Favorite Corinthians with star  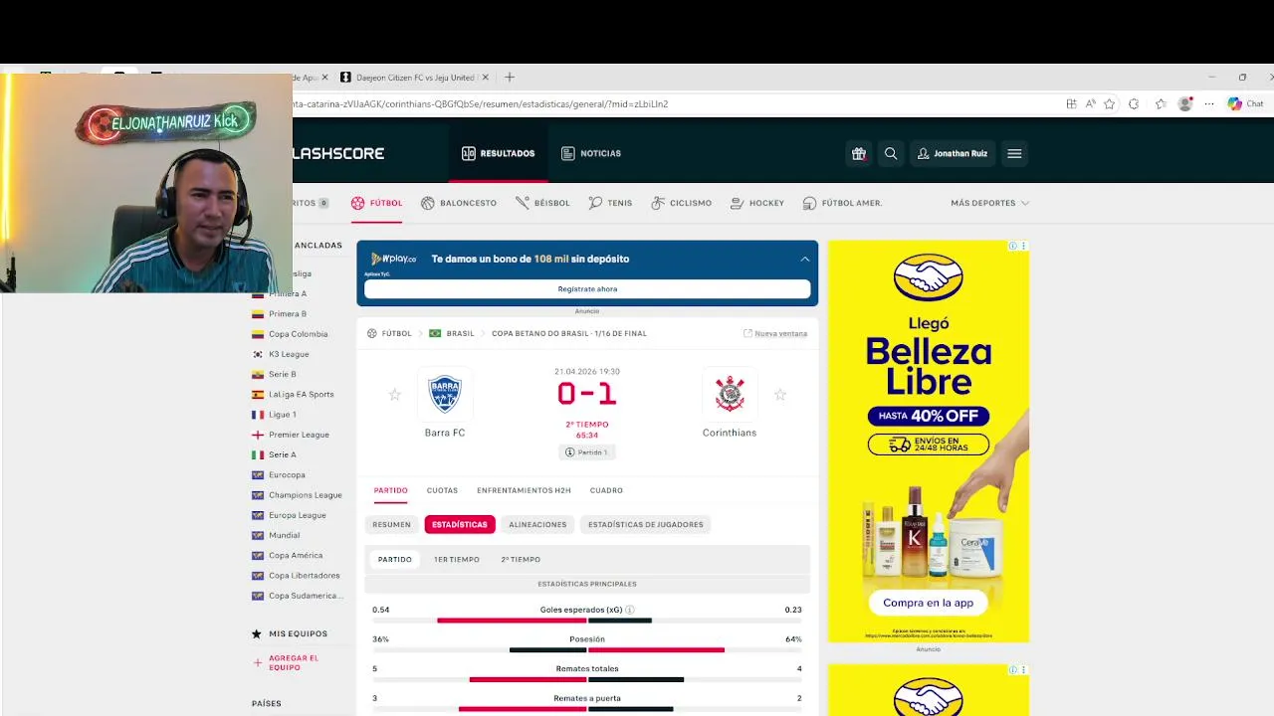(x=780, y=395)
